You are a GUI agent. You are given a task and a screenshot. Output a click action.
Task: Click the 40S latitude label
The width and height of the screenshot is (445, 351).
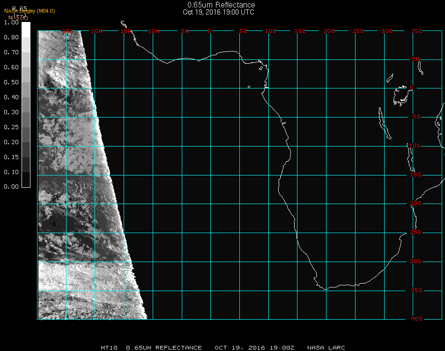(416, 319)
